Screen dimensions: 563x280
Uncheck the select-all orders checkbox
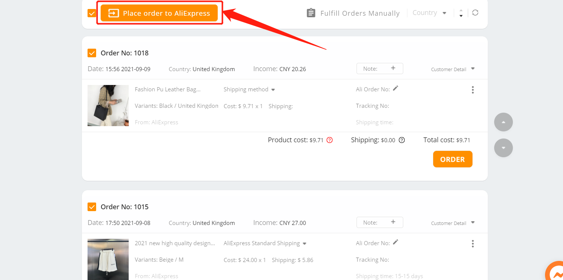pos(92,13)
